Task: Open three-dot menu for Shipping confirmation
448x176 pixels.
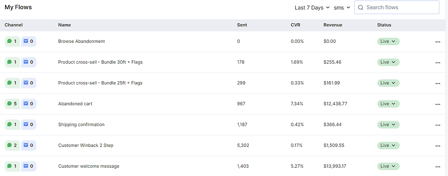Action: point(437,125)
